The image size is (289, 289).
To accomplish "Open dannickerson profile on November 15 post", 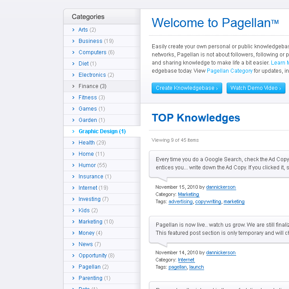I will click(221, 187).
